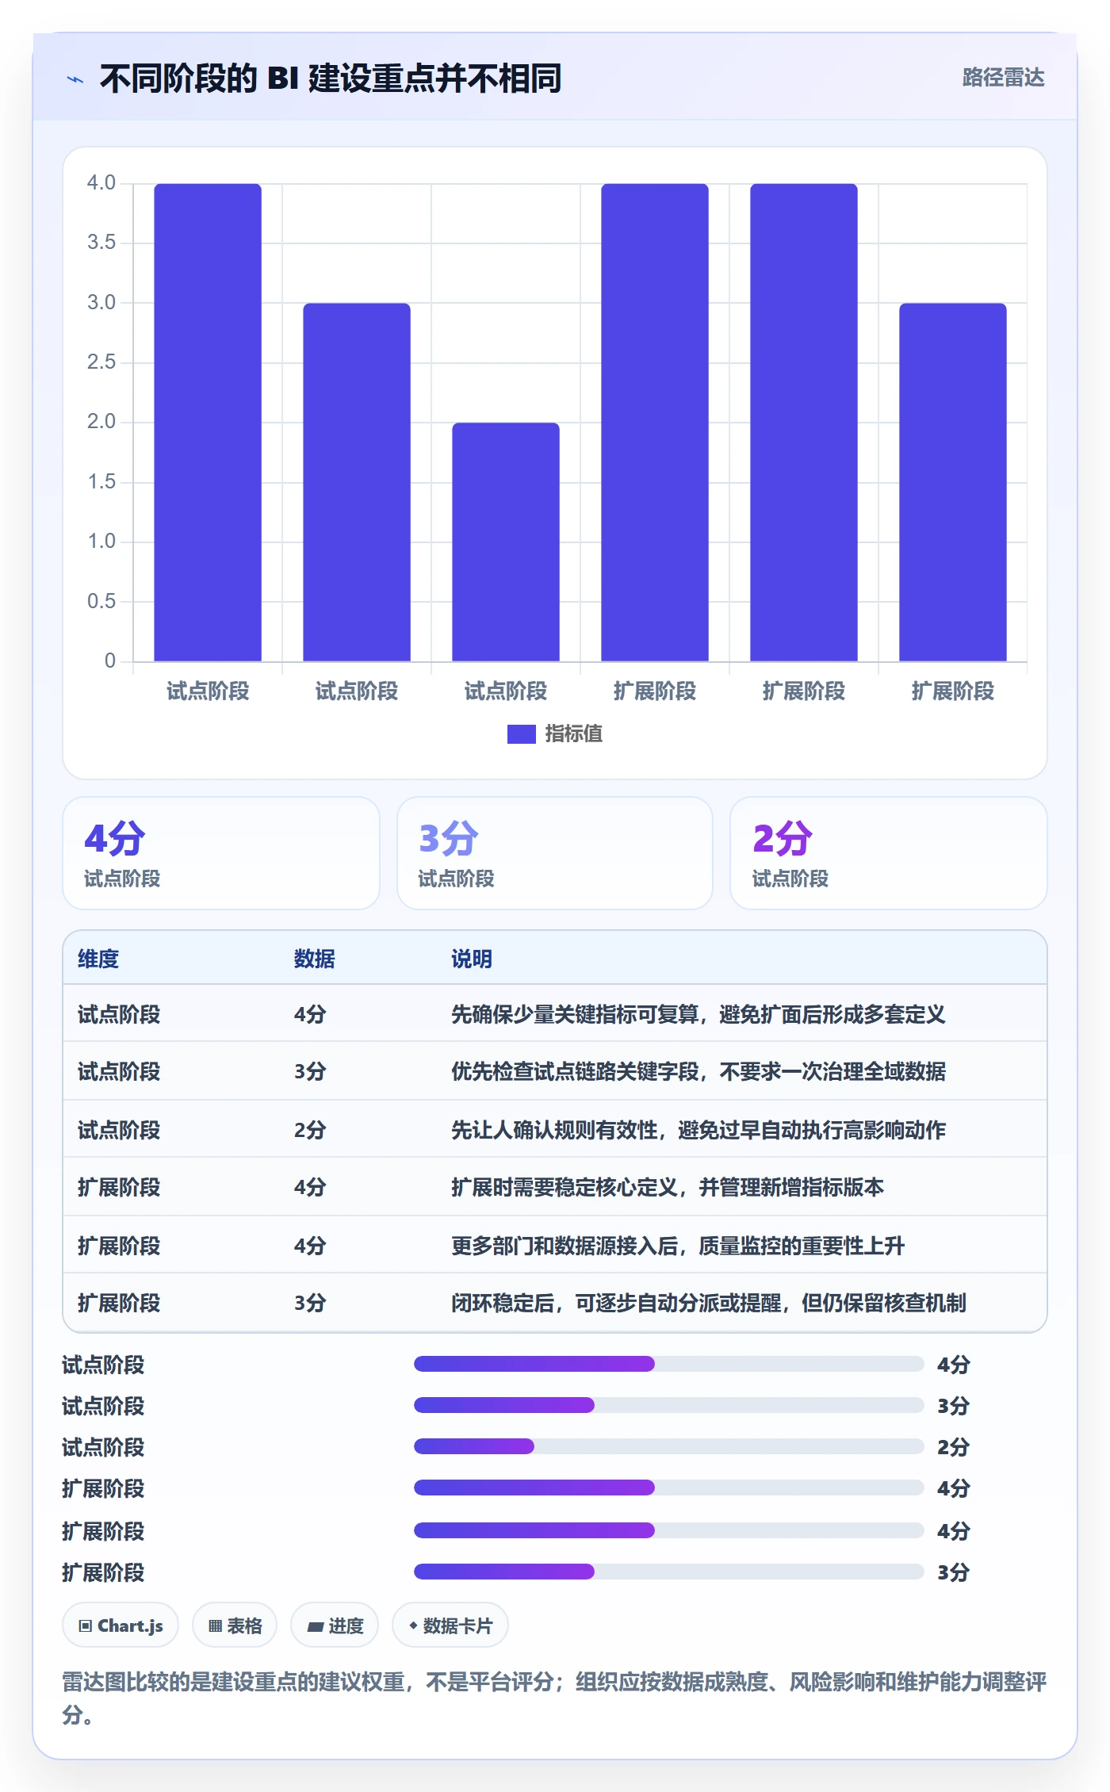Click the Chart.js chip icon
This screenshot has width=1110, height=1792.
[x=86, y=1625]
